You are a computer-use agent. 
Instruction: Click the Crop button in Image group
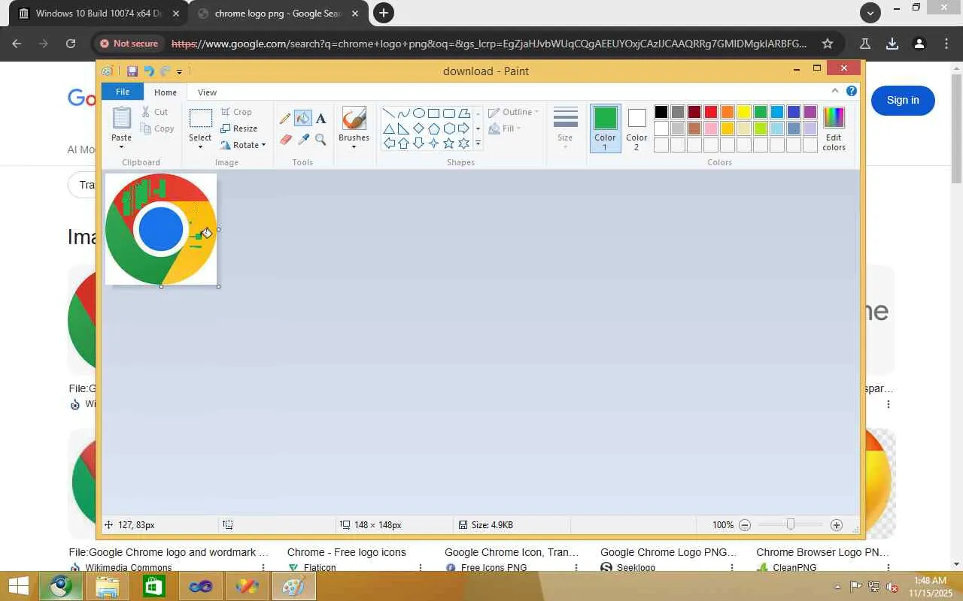pos(236,112)
